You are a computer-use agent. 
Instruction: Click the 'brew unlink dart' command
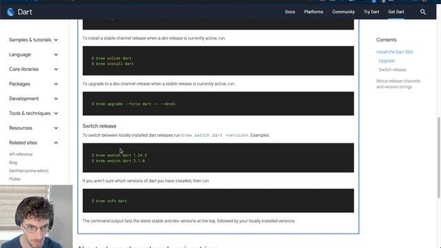tap(114, 58)
